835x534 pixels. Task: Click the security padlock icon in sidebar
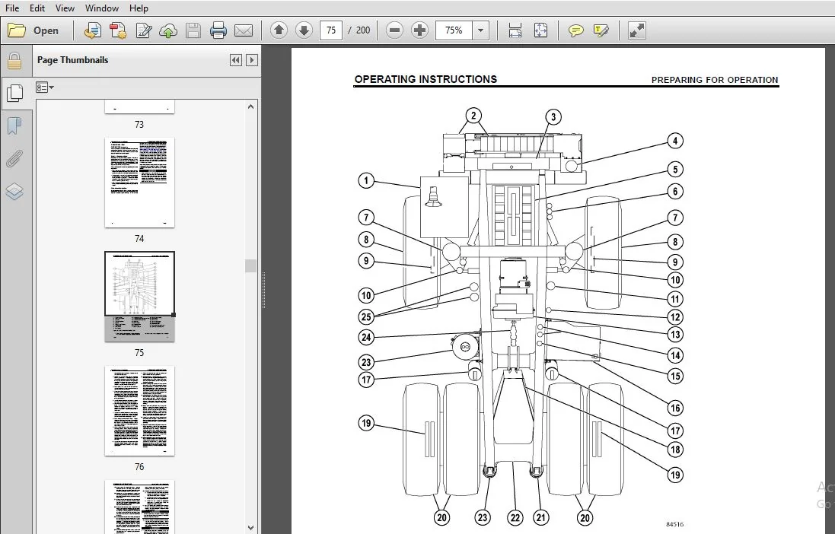[x=14, y=61]
